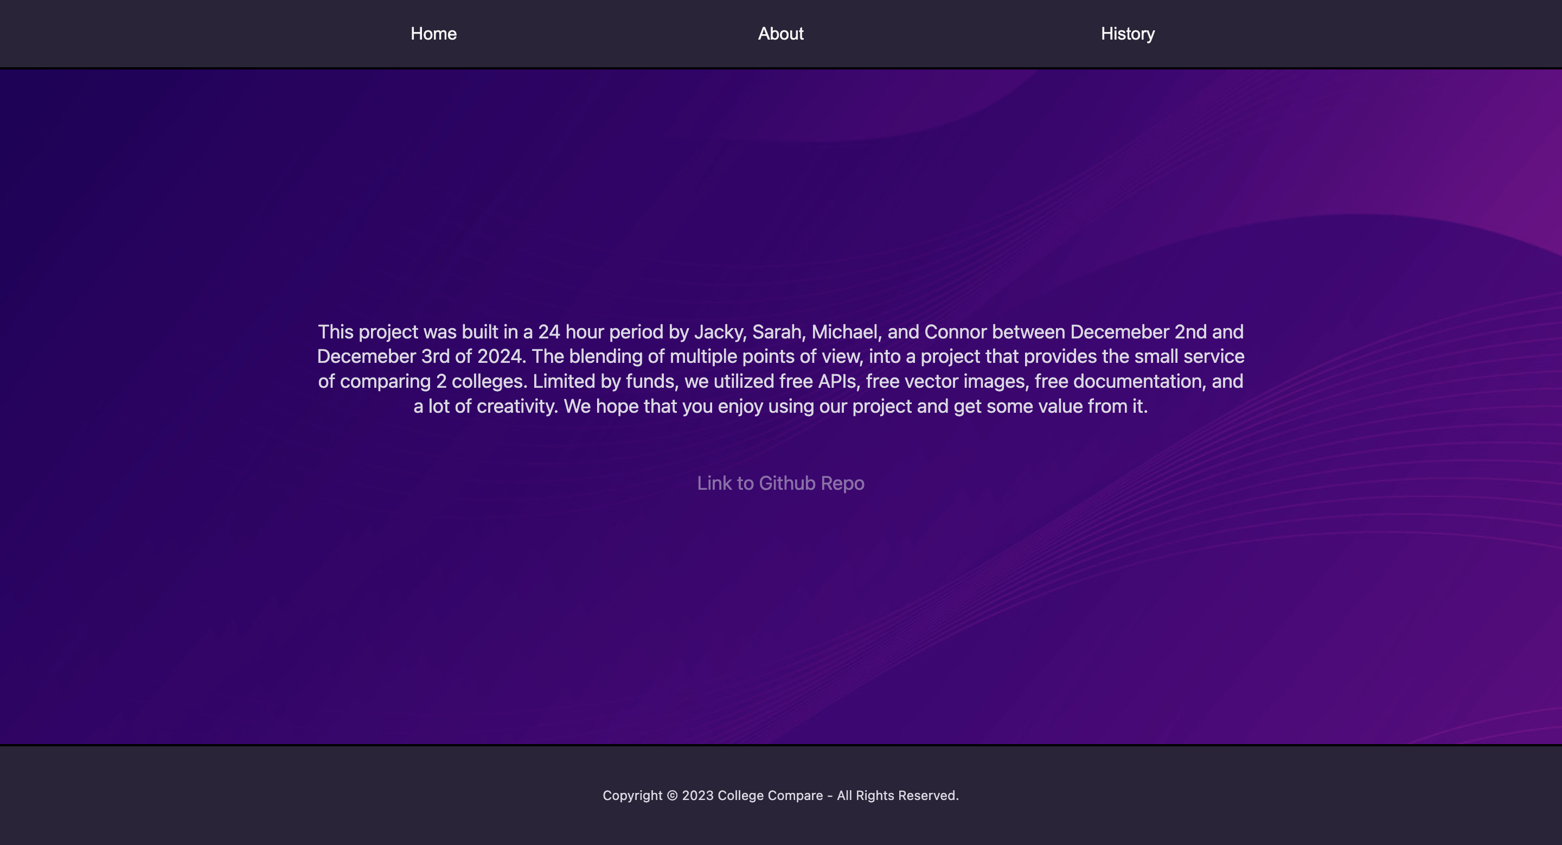This screenshot has width=1562, height=845.
Task: Click the copyright © symbol in footer
Action: point(672,795)
